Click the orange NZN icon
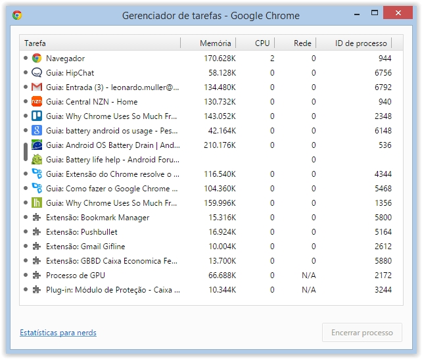422x359 pixels. click(37, 102)
